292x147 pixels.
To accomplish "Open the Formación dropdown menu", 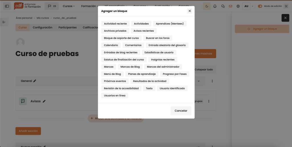I will [89, 6].
